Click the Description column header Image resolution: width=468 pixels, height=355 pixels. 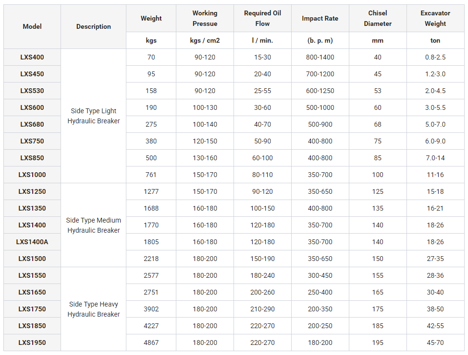point(94,27)
